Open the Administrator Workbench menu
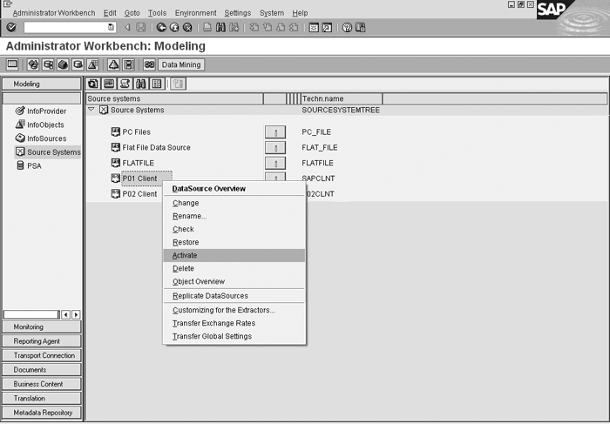The width and height of the screenshot is (610, 424). (54, 13)
